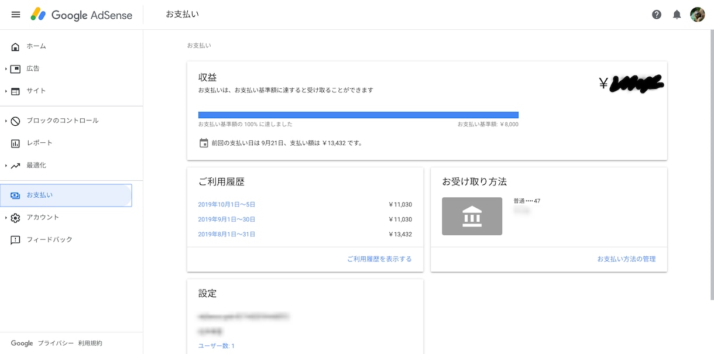Open the 2019年9月1日〜30日 transaction link
The image size is (714, 354).
(226, 219)
